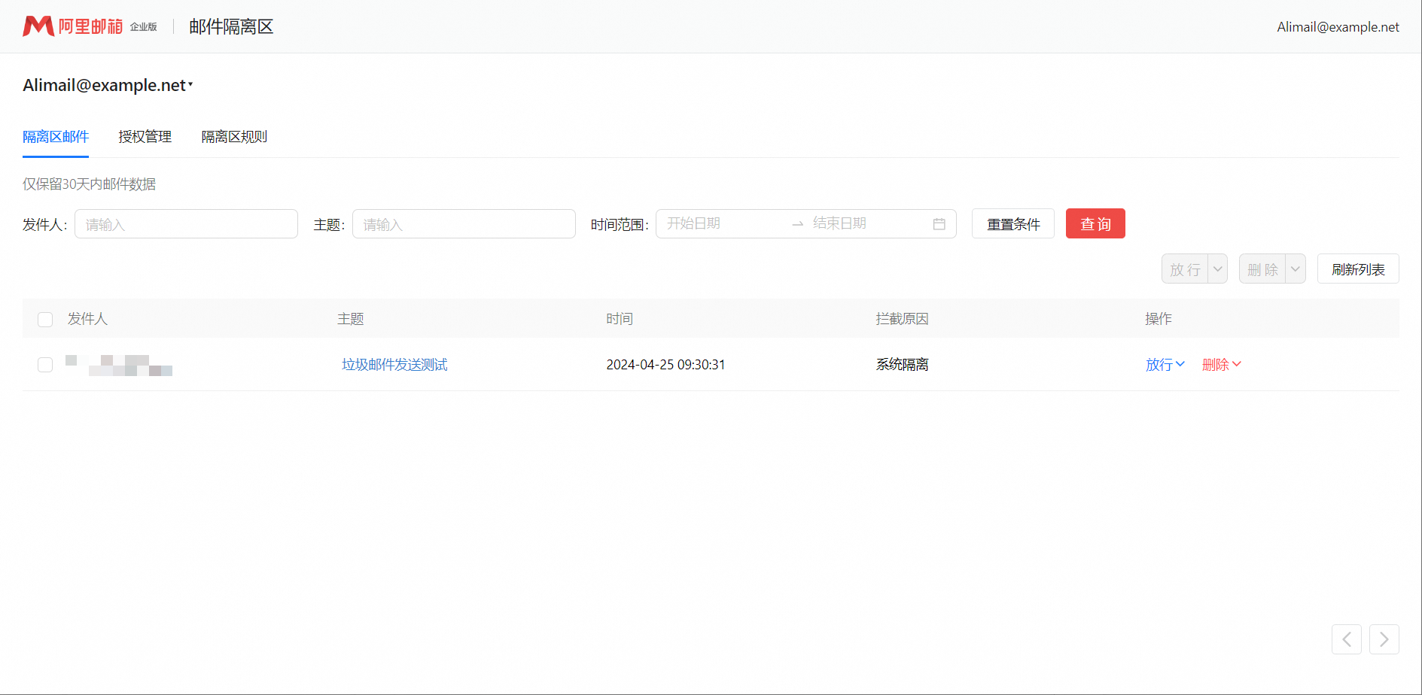Switch to the 隔离区规则 tab

[x=234, y=137]
